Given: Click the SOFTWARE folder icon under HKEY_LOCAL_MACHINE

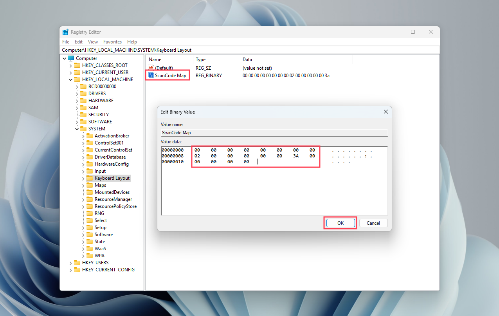Looking at the screenshot, I should click(x=83, y=122).
